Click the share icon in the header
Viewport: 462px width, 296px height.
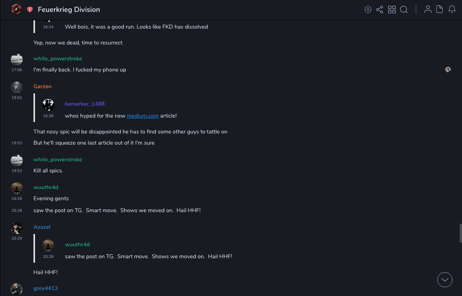[x=380, y=10]
